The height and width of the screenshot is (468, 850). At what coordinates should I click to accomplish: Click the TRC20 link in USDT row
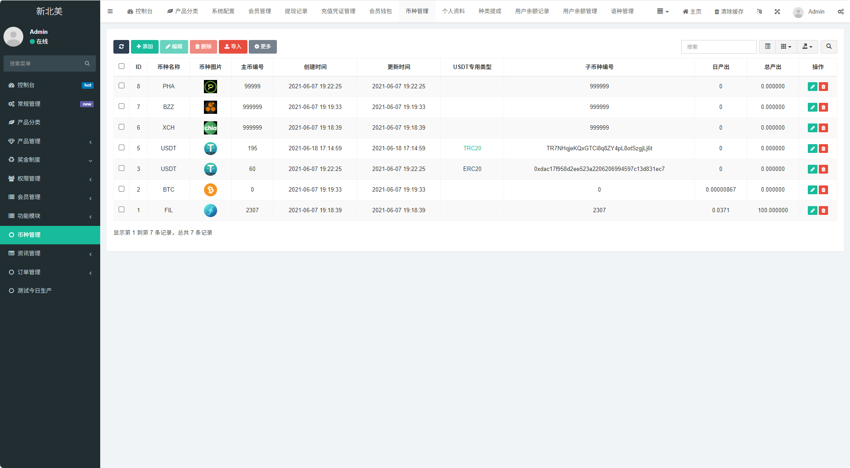point(472,149)
